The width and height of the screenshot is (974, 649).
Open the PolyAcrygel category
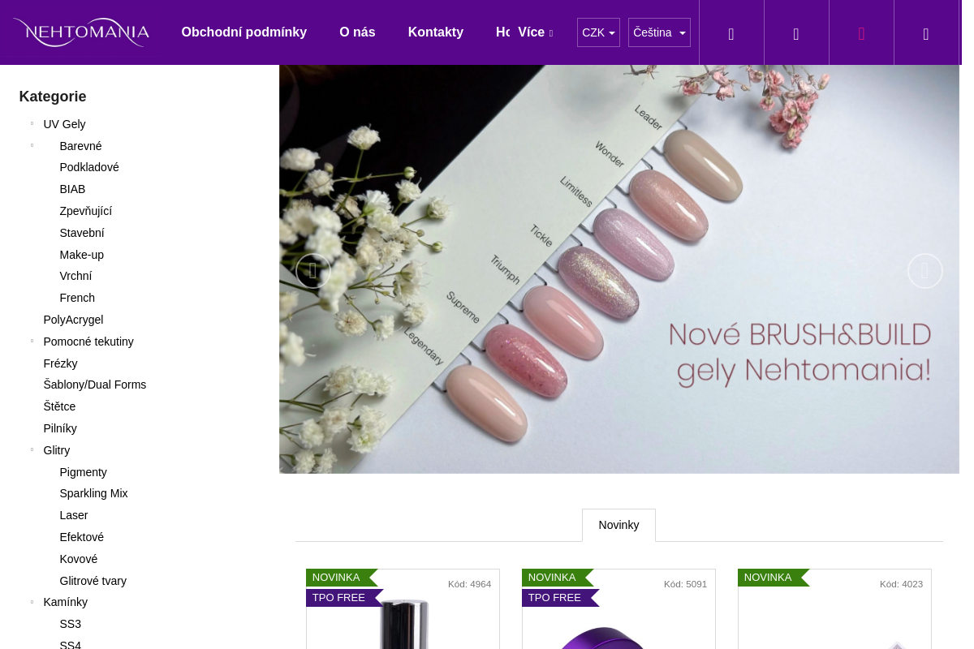click(73, 320)
